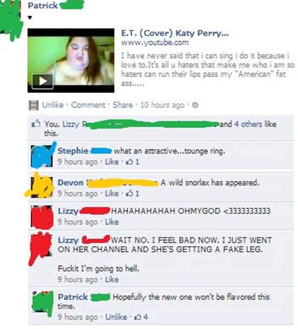Screen dimensions: 298x329
Task: Play the E.T. cover video
Action: click(42, 81)
